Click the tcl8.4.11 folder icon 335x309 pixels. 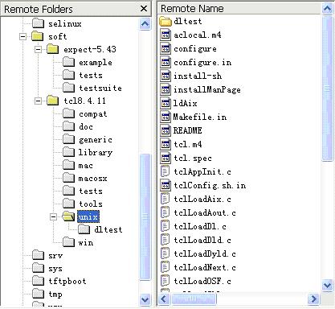(x=53, y=101)
